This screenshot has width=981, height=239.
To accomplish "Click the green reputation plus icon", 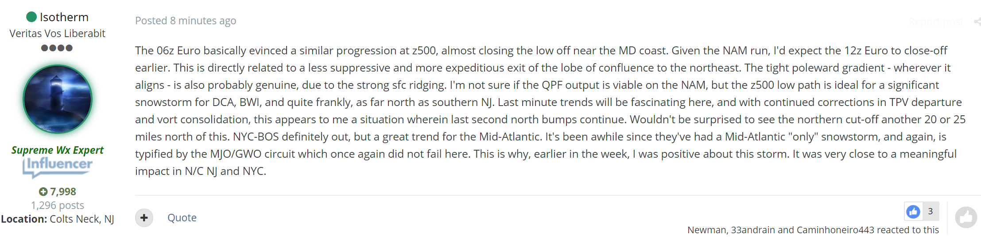I will click(x=43, y=192).
